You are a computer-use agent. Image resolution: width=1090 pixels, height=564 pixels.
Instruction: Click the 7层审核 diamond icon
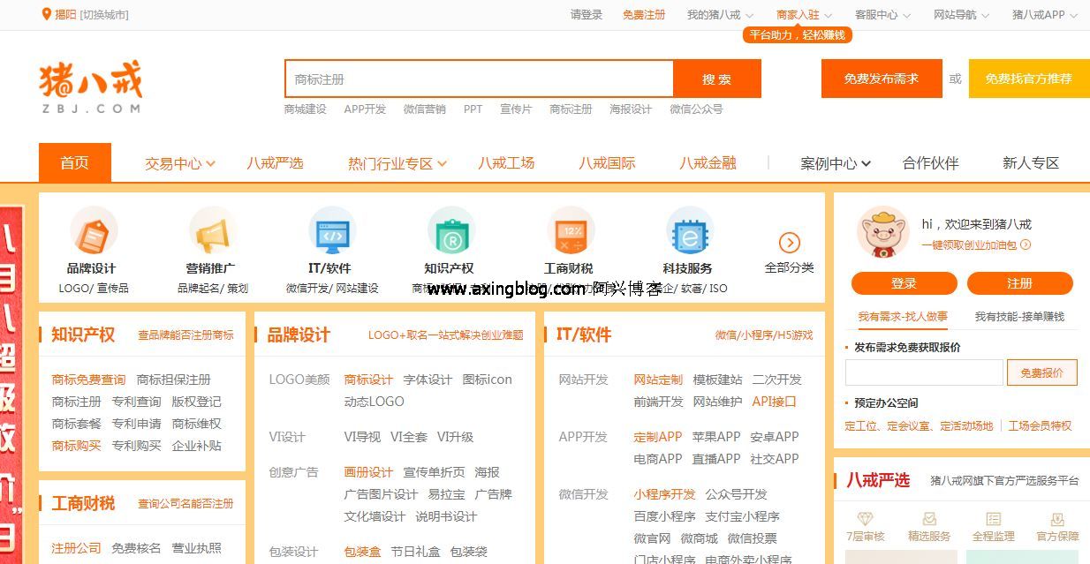(866, 519)
